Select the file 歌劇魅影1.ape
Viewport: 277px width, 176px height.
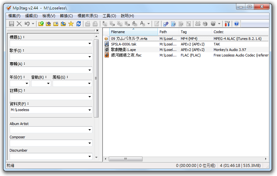click(123, 50)
